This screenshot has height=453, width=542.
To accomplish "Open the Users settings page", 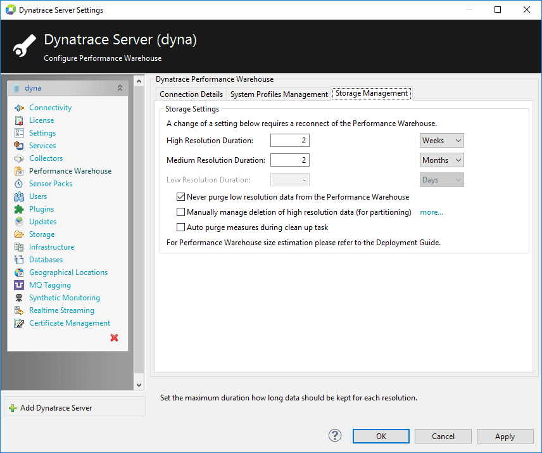I will coord(38,196).
